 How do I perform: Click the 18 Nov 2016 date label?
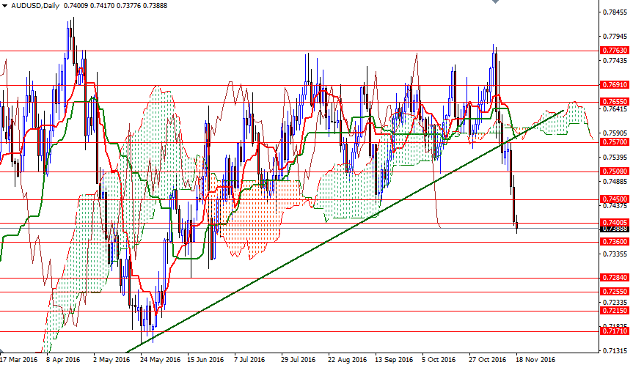(x=535, y=359)
